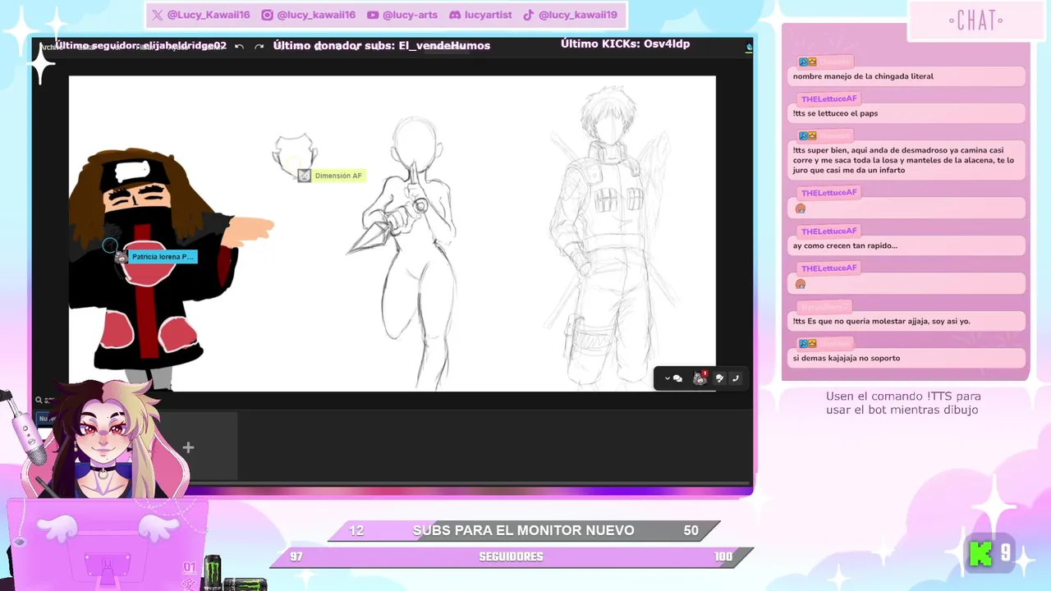
Task: Add a new page with the plus thumbnail
Action: point(188,447)
